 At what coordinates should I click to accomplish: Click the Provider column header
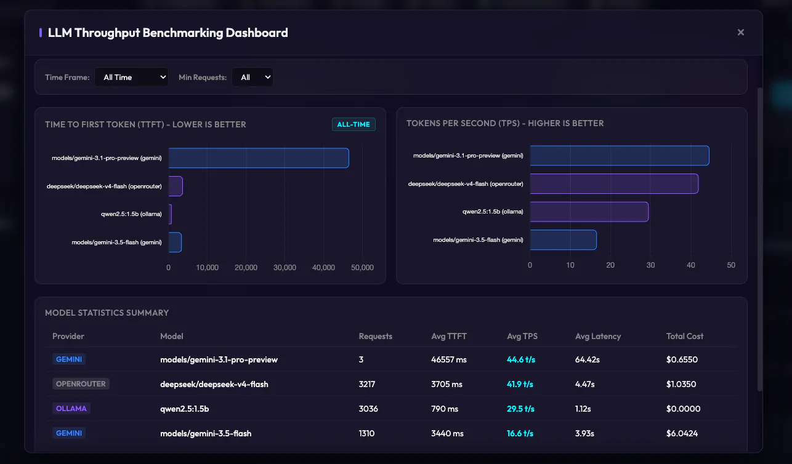68,336
